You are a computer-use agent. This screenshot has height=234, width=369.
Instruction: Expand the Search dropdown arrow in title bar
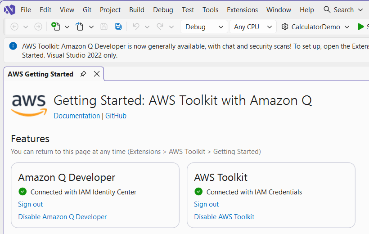[360, 10]
